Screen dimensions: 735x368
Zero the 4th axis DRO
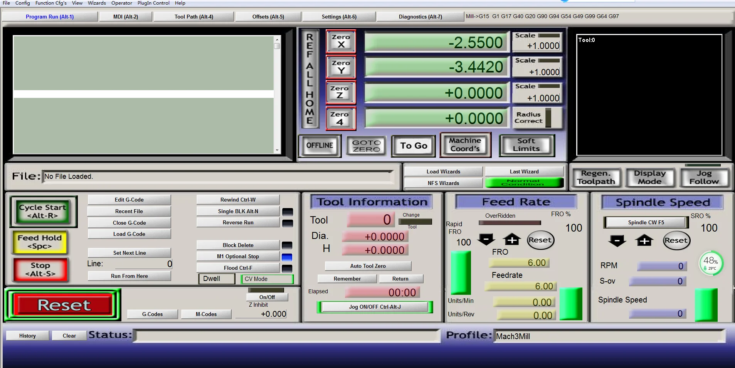(x=341, y=118)
